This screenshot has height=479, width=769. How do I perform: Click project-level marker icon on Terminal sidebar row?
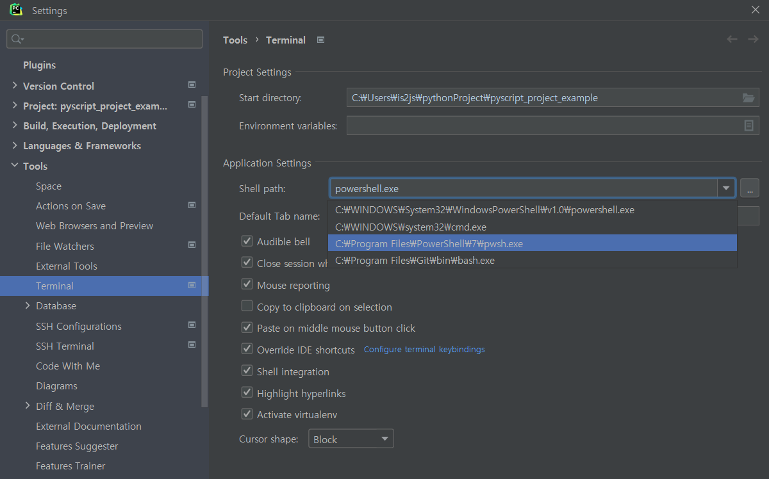pos(192,285)
